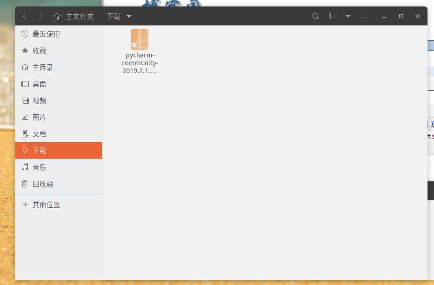Click the clock icon beside 最近使用
The image size is (434, 285).
tap(25, 34)
